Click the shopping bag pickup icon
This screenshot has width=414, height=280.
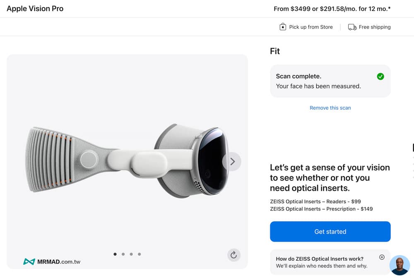coord(283,27)
